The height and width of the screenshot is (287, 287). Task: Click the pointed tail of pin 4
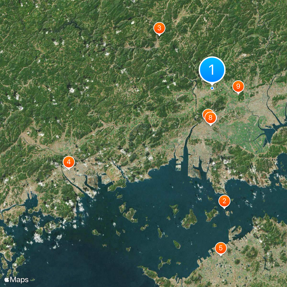click(x=69, y=169)
